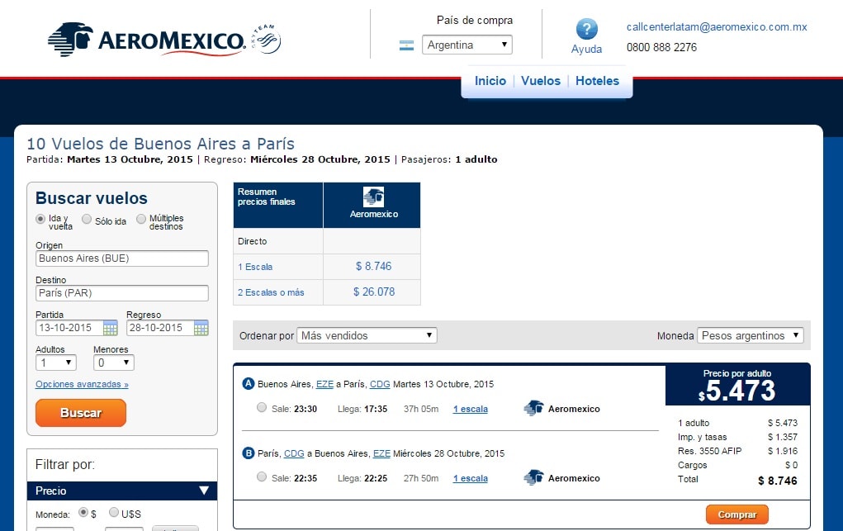
Task: Open the Menores count dropdown
Action: coord(113,363)
